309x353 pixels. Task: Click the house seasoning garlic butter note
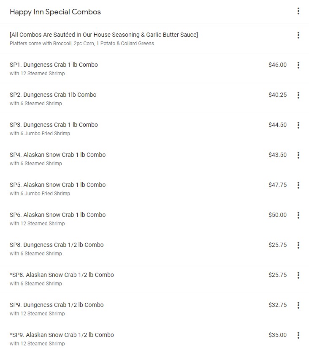104,35
